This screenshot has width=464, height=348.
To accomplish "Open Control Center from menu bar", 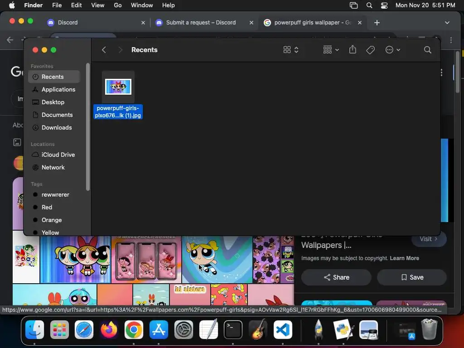I will pyautogui.click(x=384, y=5).
